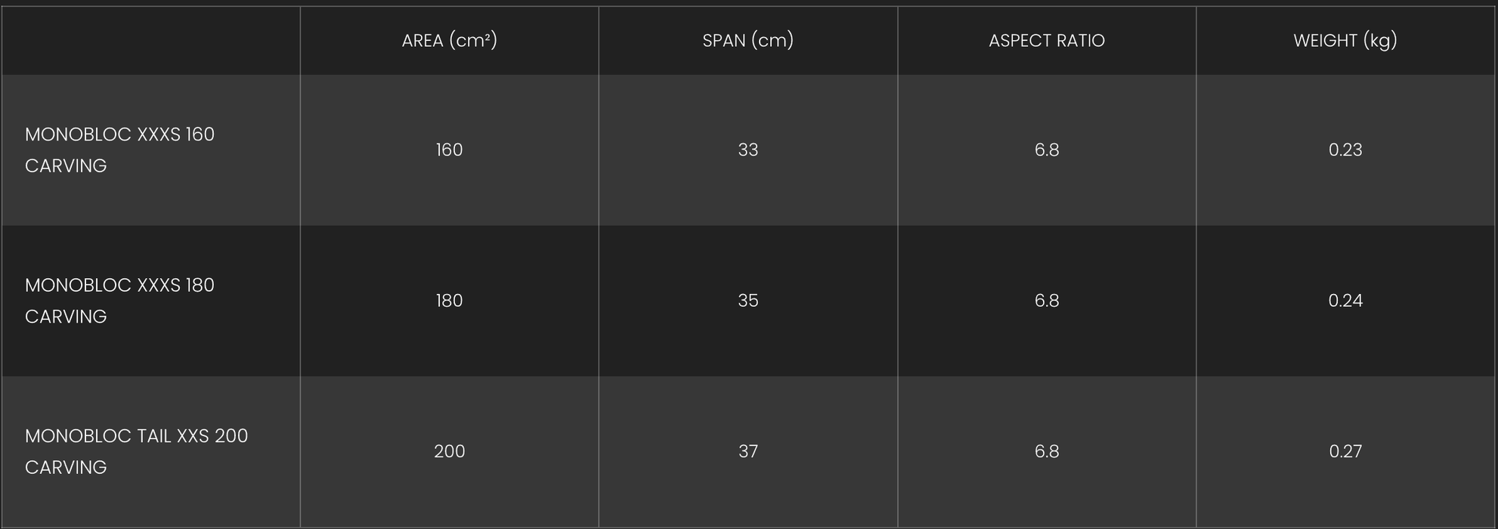Click the aspect ratio for XXXS 180
Viewport: 1498px width, 529px height.
click(x=1046, y=301)
